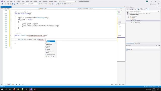Open the Assembly-CSharp project dropdown
The image size is (161, 91).
coord(20,9)
